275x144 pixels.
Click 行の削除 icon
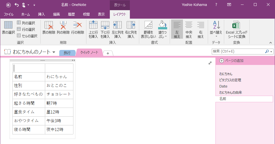pos(78,28)
